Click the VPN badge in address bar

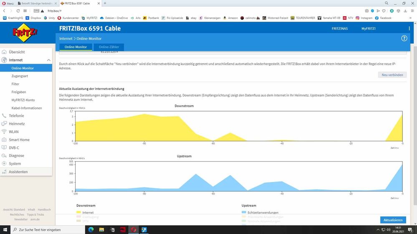click(x=36, y=11)
